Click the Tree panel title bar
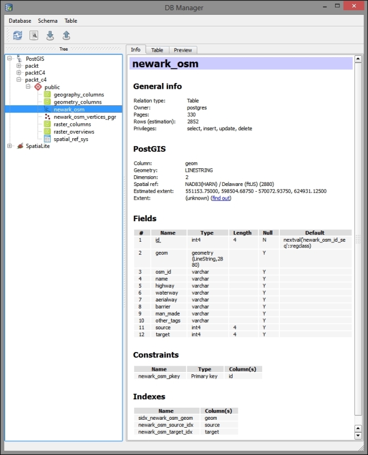Image resolution: width=368 pixels, height=455 pixels. tap(64, 49)
